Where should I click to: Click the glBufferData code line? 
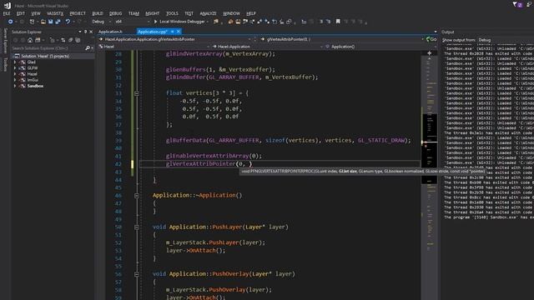pos(288,140)
